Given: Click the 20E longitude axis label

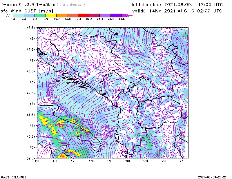Looking at the screenshot, I should pos(128,161).
